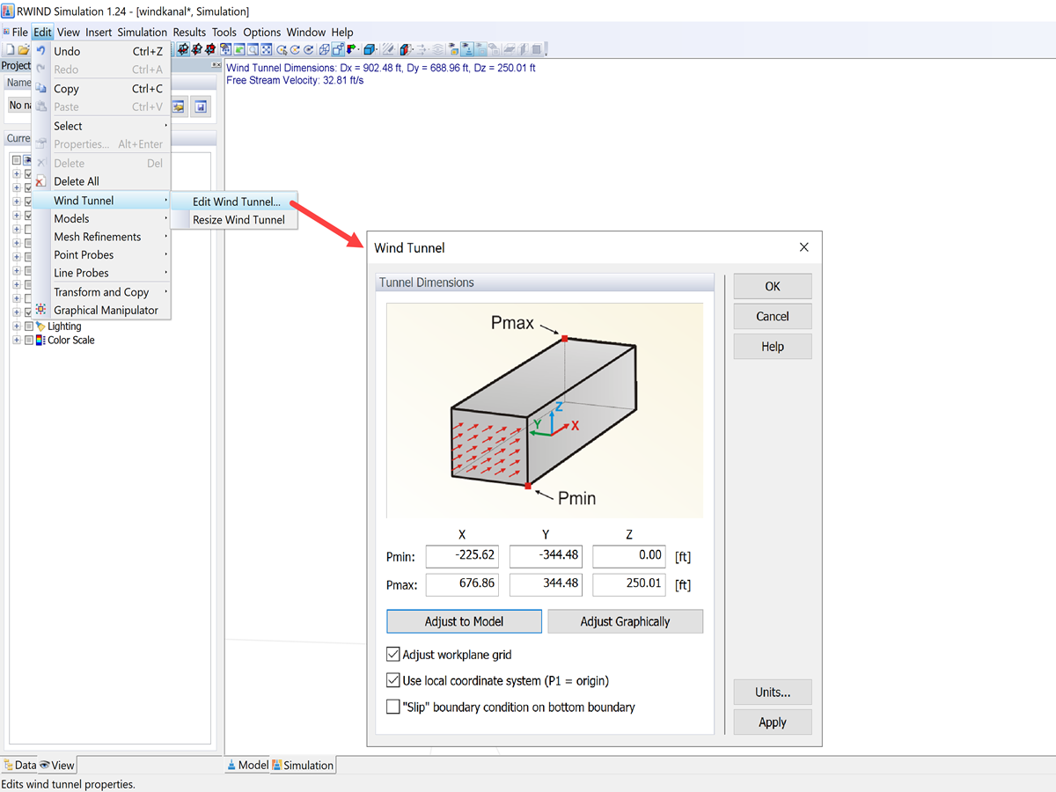Choose Resize Wind Tunnel menu entry
Viewport: 1056px width, 792px height.
tap(234, 220)
